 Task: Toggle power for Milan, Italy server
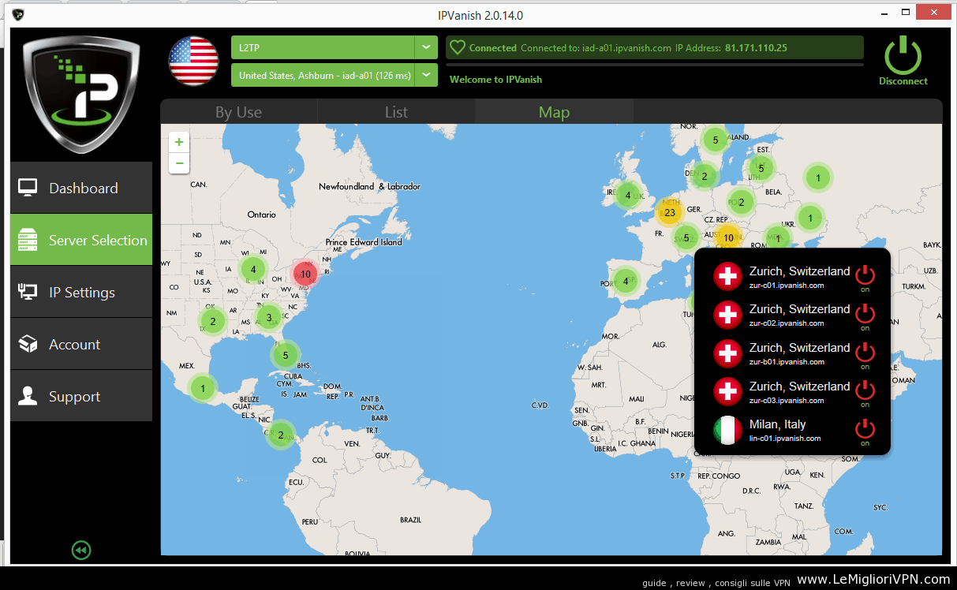865,429
